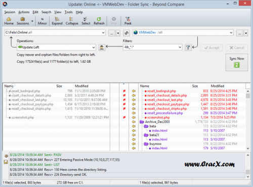Image resolution: width=253 pixels, height=187 pixels.
Task: Open right browse button dropdown arrow
Action: [x=246, y=33]
